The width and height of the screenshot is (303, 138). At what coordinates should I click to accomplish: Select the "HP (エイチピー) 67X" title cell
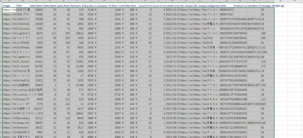pos(29,113)
